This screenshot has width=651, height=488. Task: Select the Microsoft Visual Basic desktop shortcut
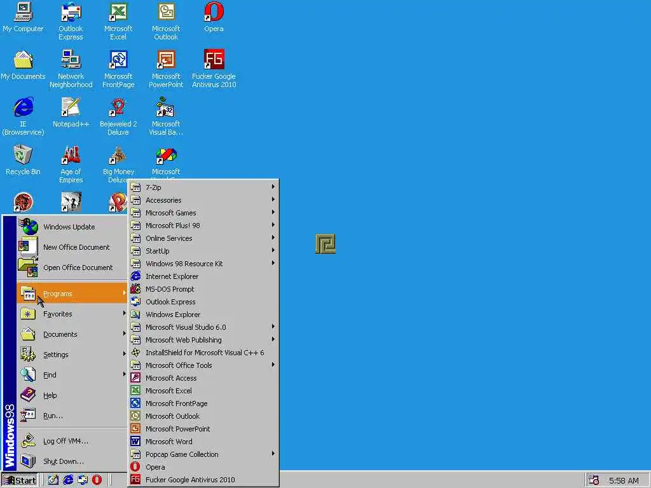pyautogui.click(x=166, y=117)
